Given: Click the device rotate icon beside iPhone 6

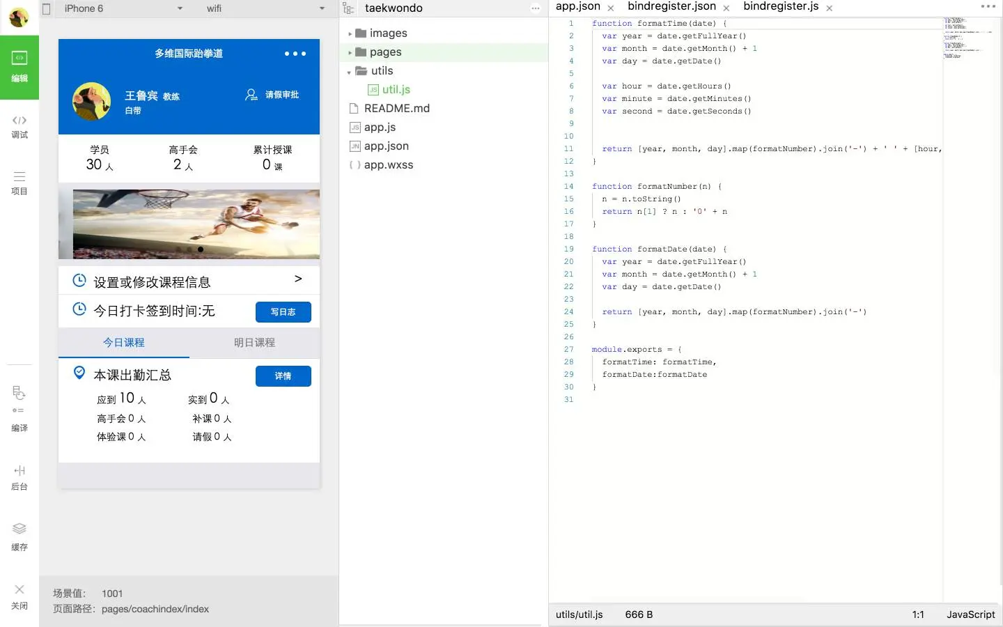Looking at the screenshot, I should 47,8.
